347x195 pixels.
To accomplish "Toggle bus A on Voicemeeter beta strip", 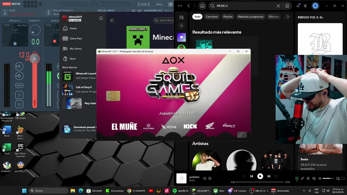I will point(19,66).
